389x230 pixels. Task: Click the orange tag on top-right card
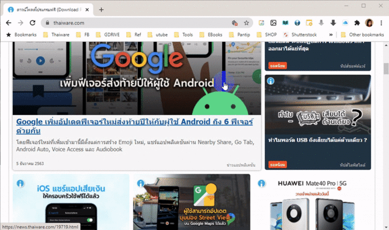[278, 66]
